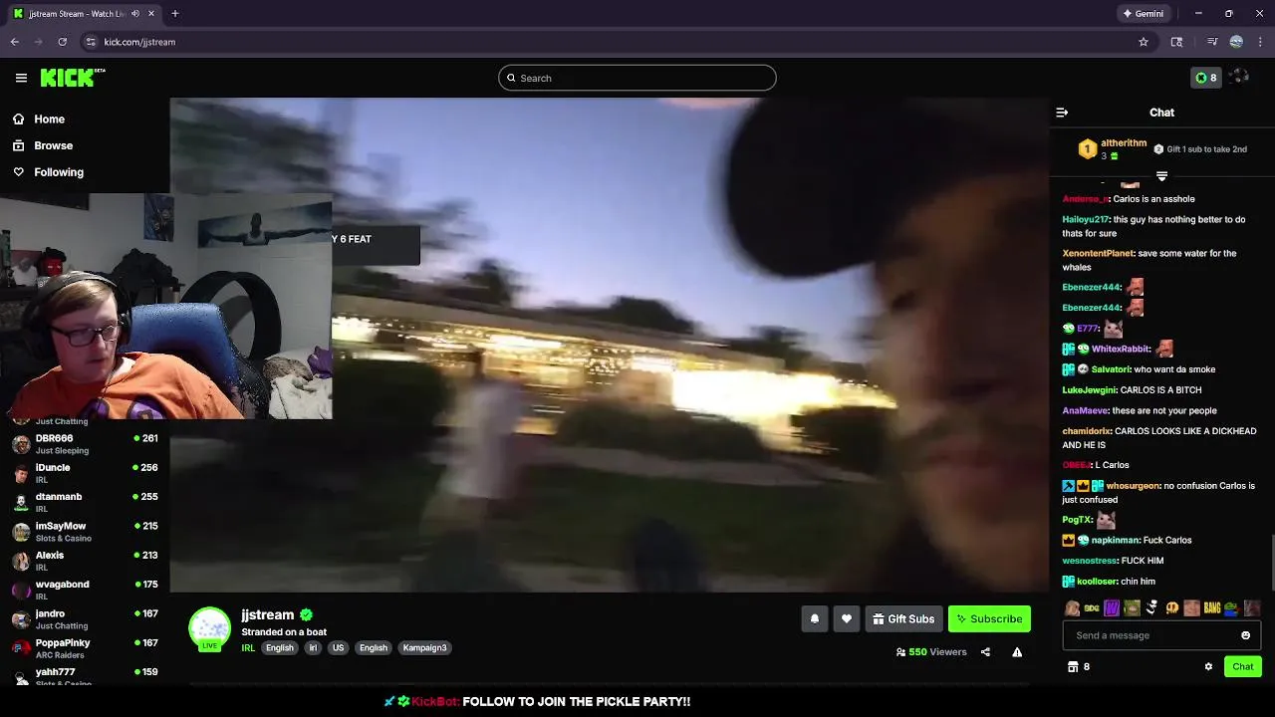Send message with green Chat button
Screen dimensions: 1275x717
[1243, 666]
